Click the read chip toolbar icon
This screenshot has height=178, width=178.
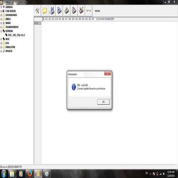[59, 11]
